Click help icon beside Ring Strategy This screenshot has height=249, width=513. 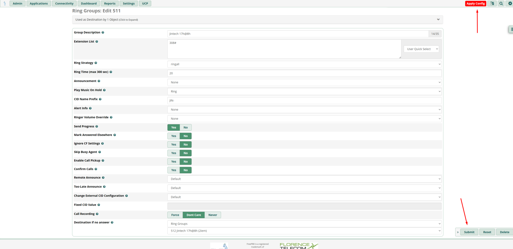tap(96, 63)
